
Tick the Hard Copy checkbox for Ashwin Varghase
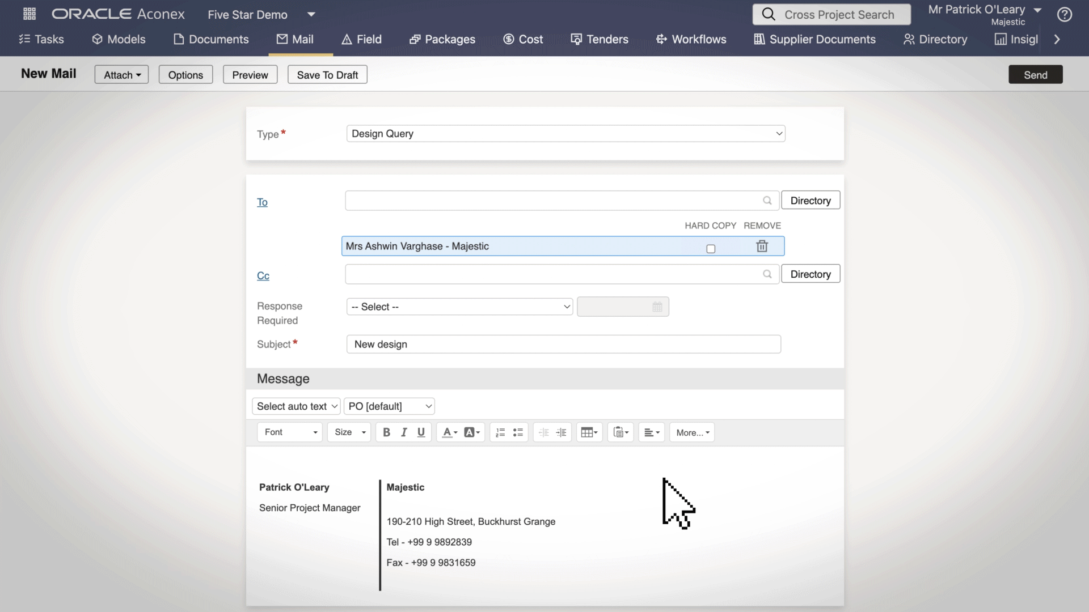pyautogui.click(x=711, y=249)
